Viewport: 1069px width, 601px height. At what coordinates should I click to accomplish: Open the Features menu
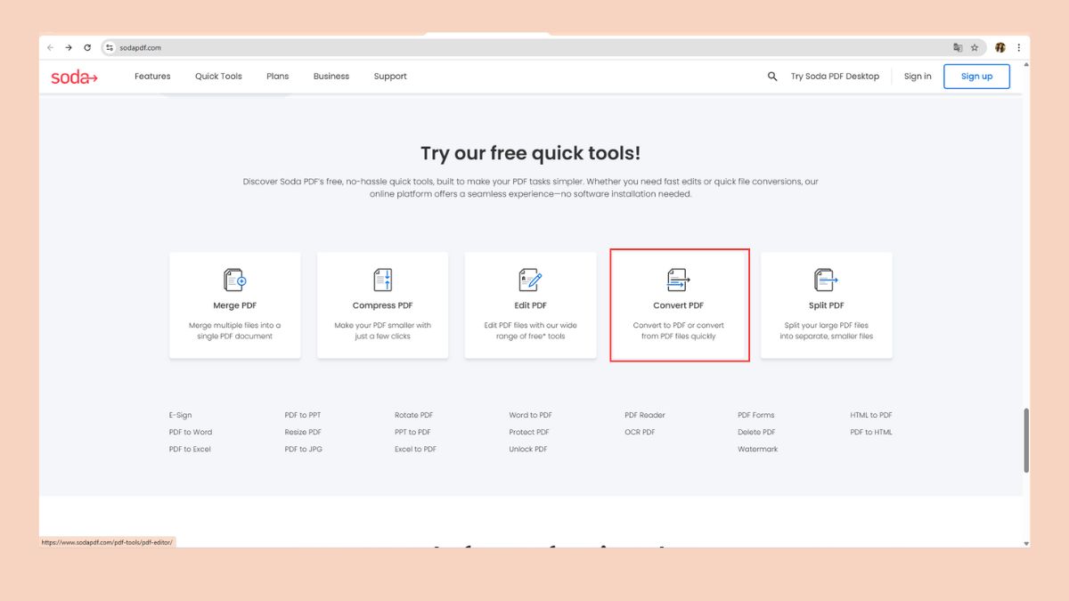pos(152,77)
